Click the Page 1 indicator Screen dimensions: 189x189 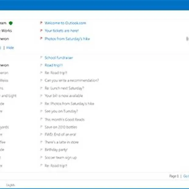[174, 176]
